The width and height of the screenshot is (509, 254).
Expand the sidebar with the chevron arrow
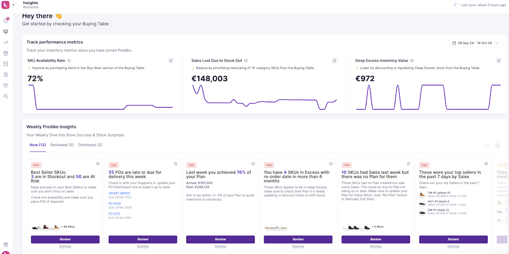(13, 5)
